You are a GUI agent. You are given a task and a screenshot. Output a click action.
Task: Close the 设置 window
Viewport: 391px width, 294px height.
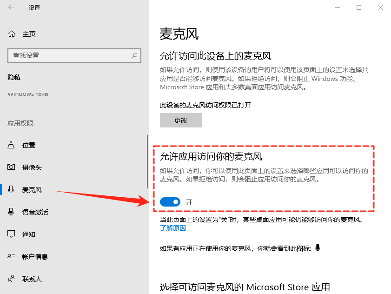coord(380,7)
